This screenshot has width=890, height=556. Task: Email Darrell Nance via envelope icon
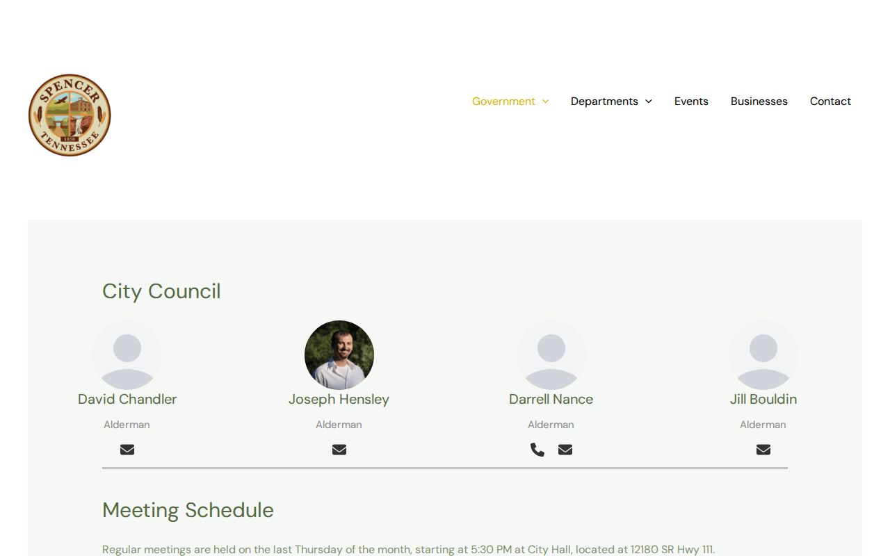tap(565, 450)
